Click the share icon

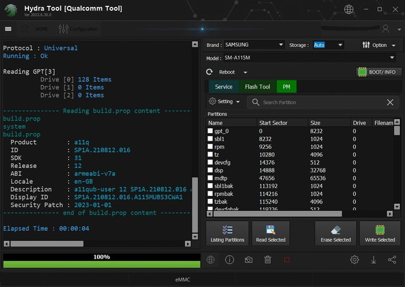(x=392, y=260)
